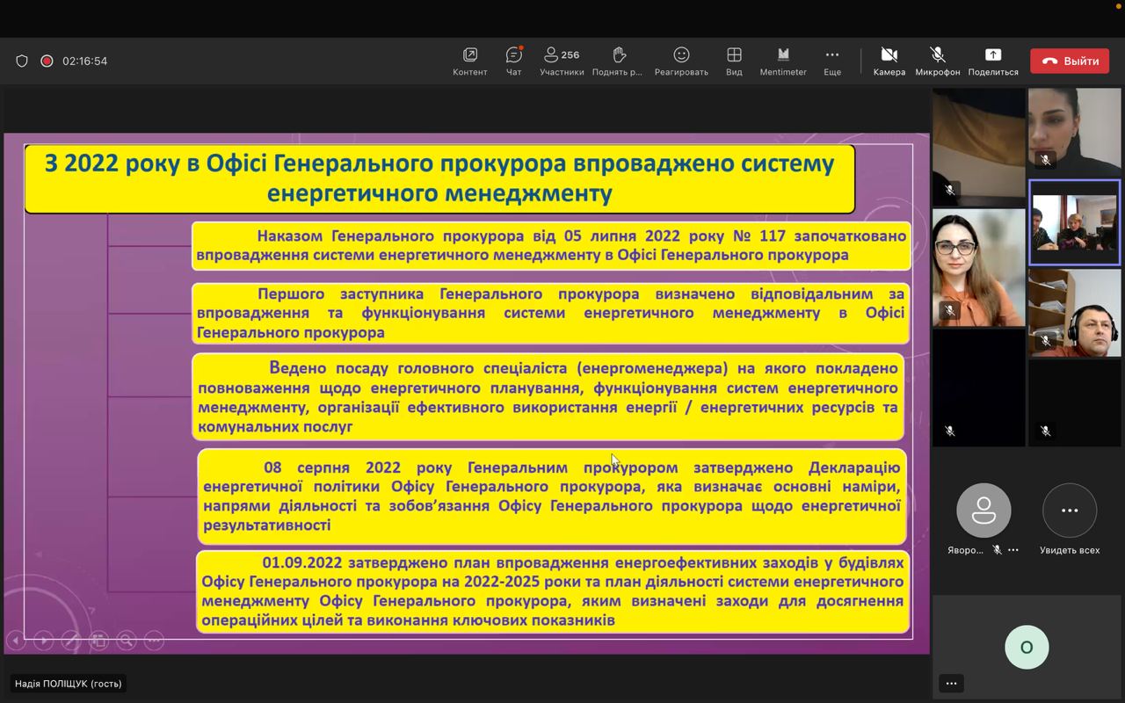Viewport: 1125px width, 703px height.
Task: Open the Контент content panel
Action: point(470,62)
